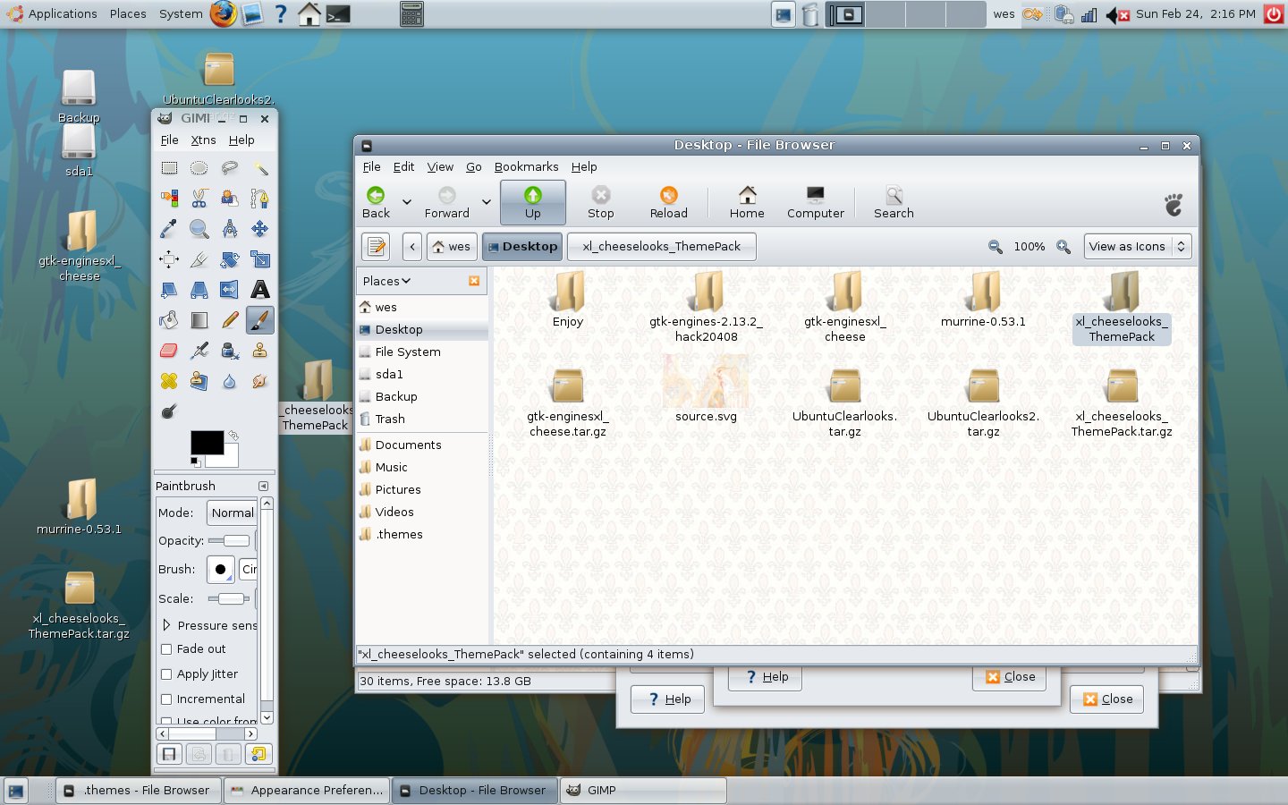Click the Computer toolbar button
Viewport: 1288px width, 805px height.
click(816, 202)
